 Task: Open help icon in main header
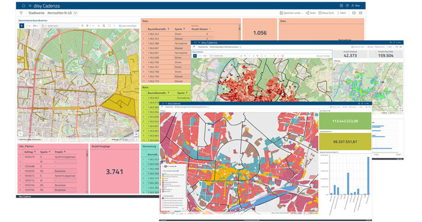coord(347,6)
